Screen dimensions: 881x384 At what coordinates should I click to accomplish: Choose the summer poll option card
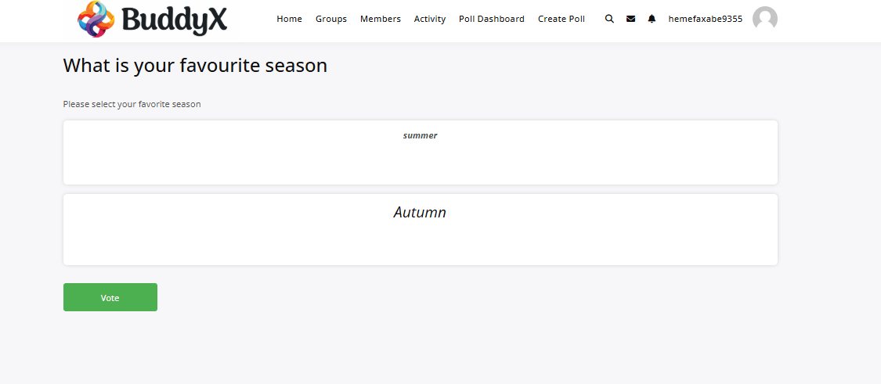(x=420, y=160)
